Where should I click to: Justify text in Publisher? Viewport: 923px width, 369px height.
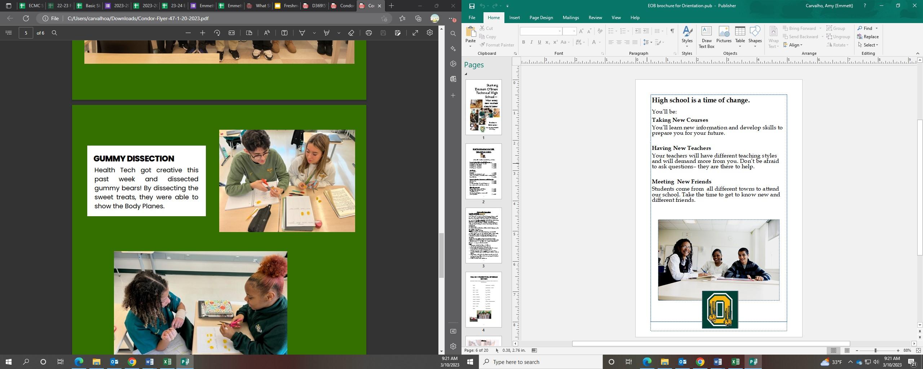coord(635,42)
